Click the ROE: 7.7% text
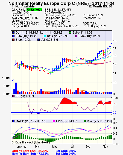Screen dimensions: 123x155 (90, 23)
